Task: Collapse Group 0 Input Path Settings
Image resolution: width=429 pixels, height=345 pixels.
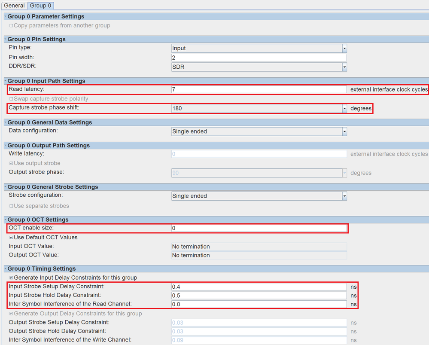Action: 5,81
